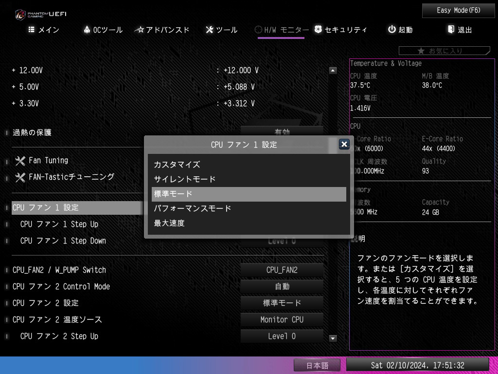This screenshot has height=374, width=498.
Task: Click the Capacity 24 GB value
Action: click(x=431, y=212)
